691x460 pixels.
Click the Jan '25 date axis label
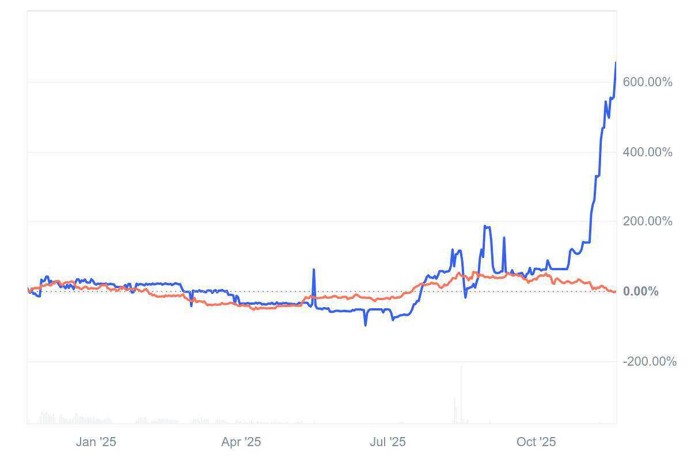(x=96, y=442)
